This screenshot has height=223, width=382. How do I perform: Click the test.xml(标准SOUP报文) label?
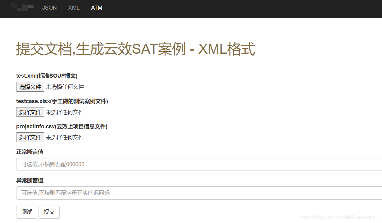pyautogui.click(x=47, y=76)
